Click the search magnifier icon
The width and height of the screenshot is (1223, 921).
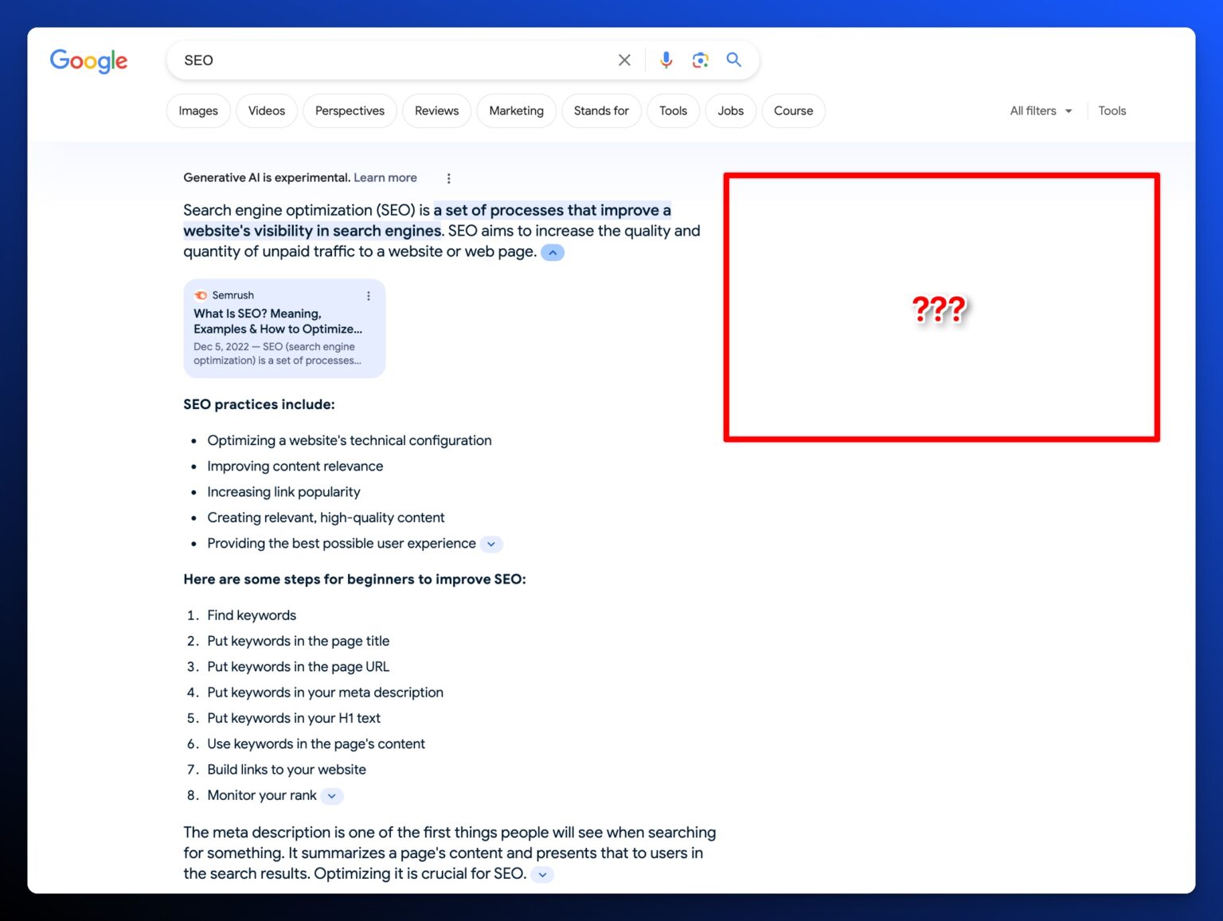coord(733,60)
